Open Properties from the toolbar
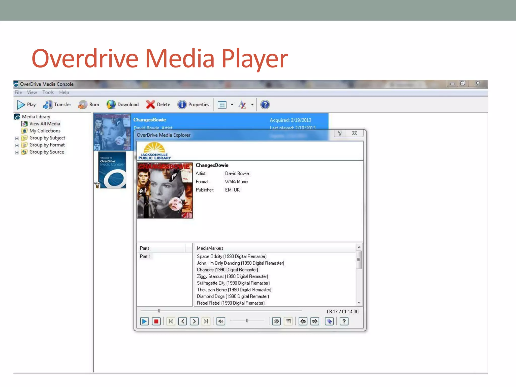Viewport: 516px width, 387px height. click(193, 105)
